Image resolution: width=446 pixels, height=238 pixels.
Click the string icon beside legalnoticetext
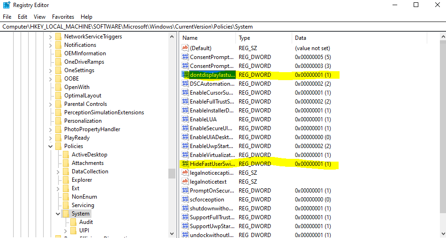[185, 181]
